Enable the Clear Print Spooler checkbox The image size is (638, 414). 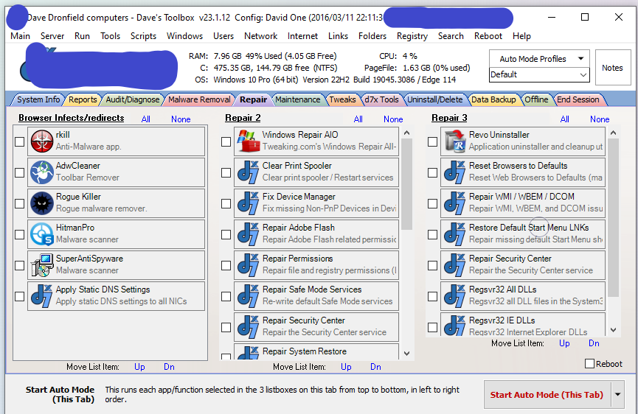pyautogui.click(x=226, y=172)
